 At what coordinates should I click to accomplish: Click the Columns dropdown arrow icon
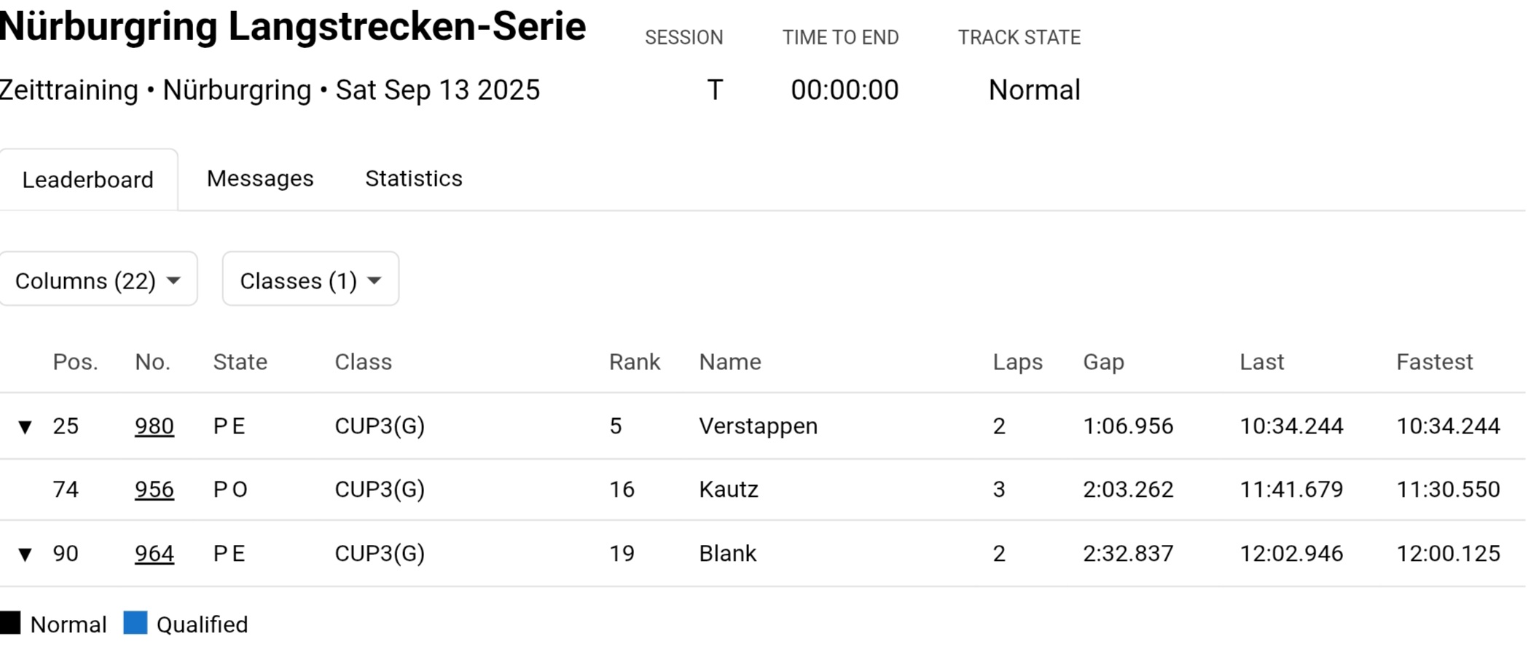tap(173, 280)
